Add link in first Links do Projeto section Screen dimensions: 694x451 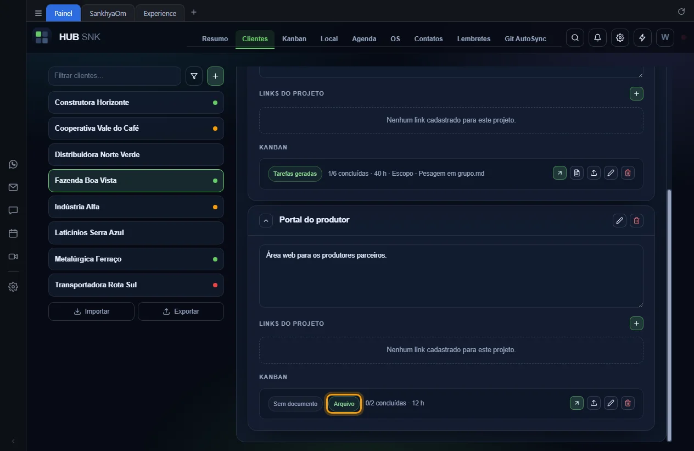(x=636, y=94)
